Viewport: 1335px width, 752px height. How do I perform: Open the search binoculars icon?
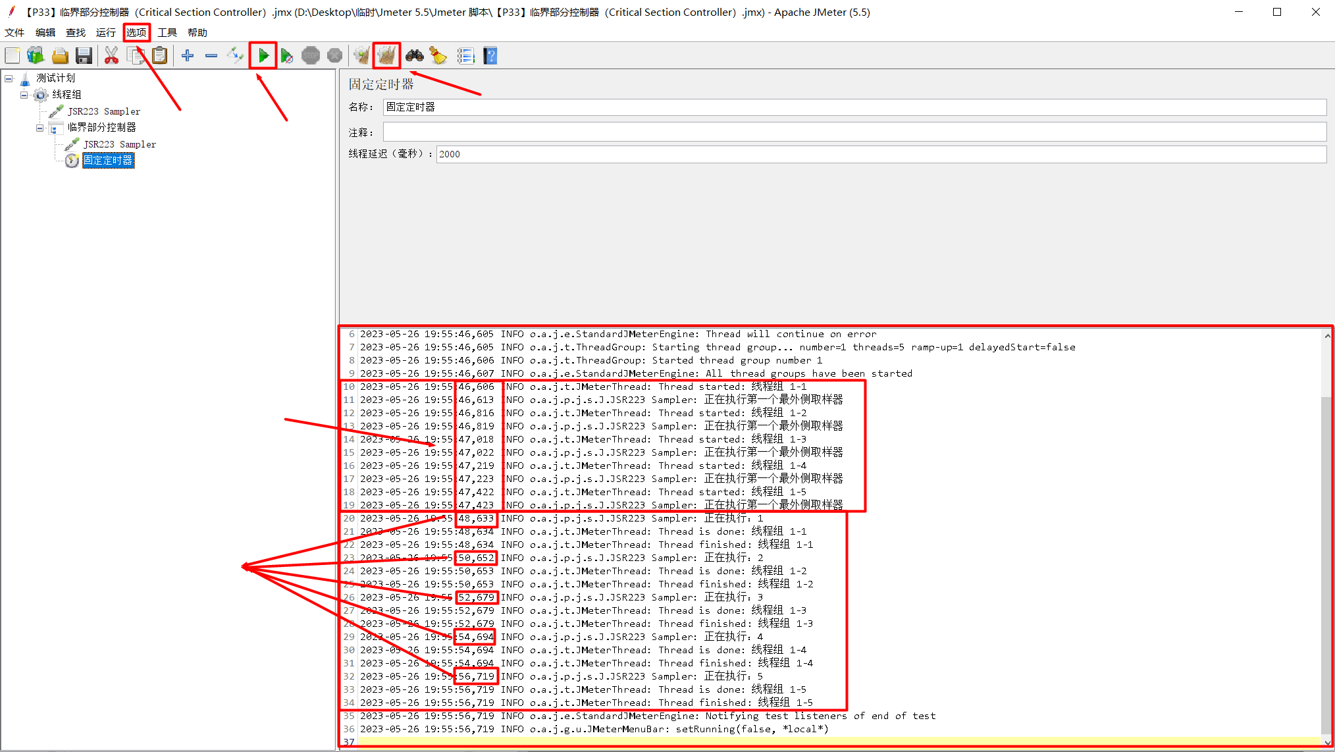coord(414,55)
